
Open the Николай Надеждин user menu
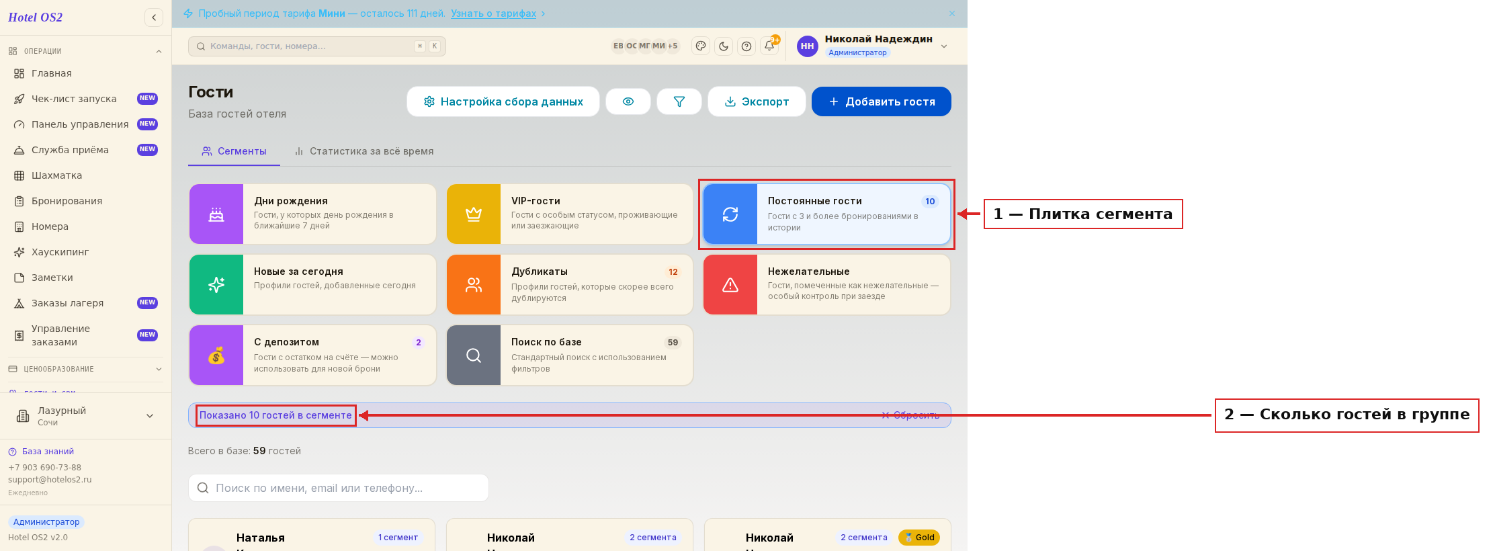click(872, 46)
